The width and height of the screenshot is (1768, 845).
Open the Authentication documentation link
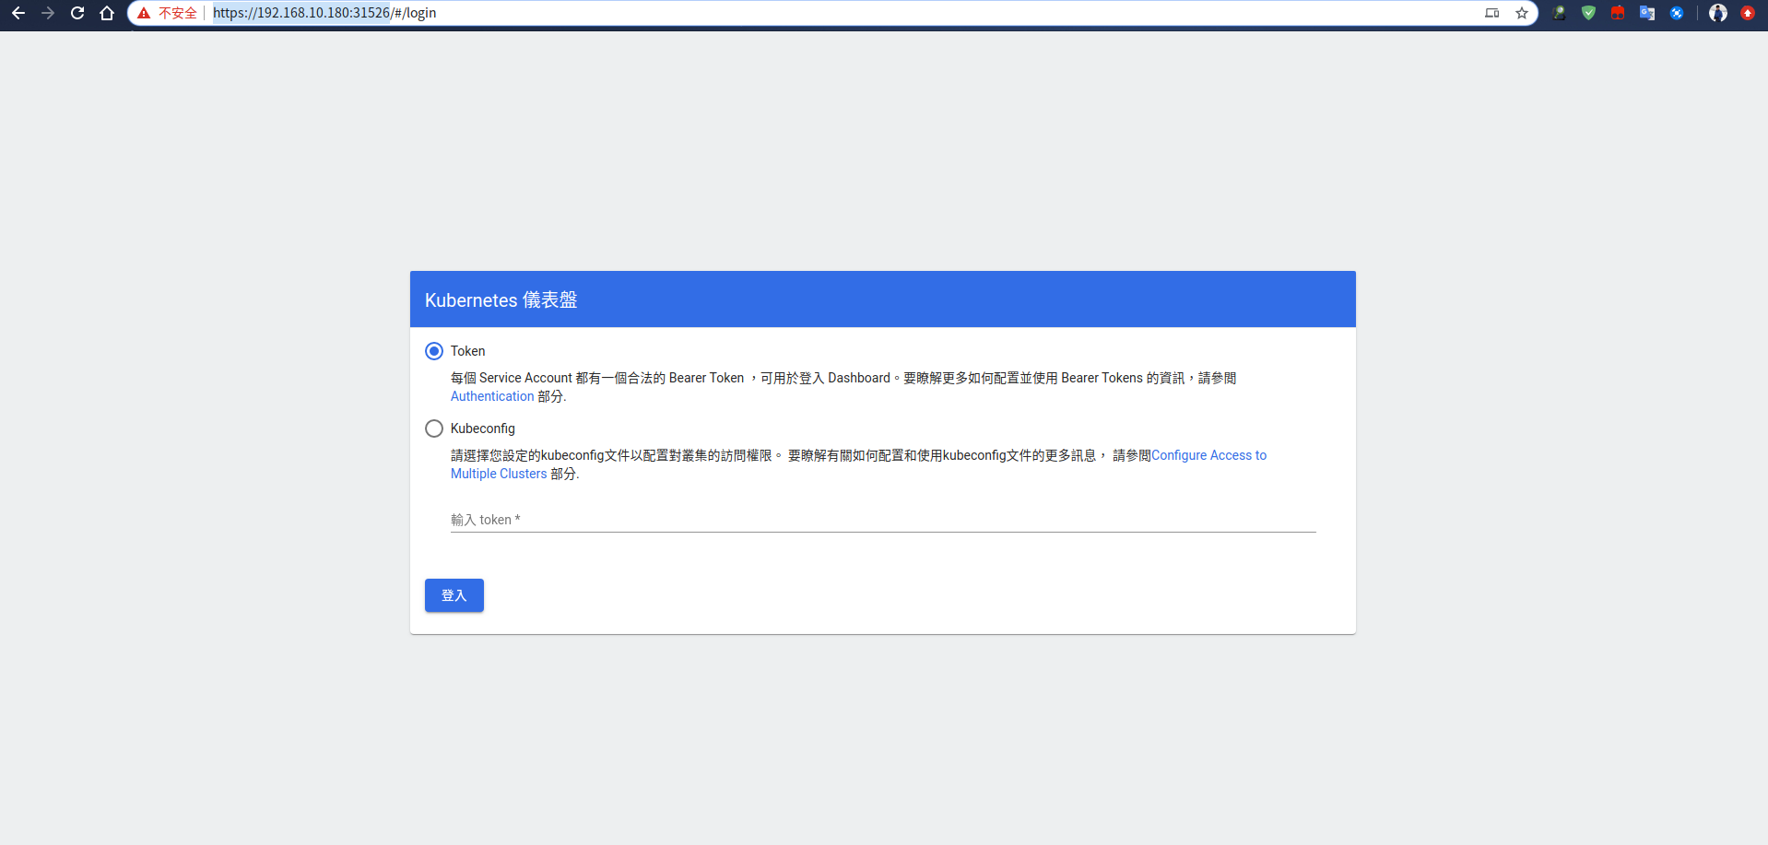click(x=492, y=395)
